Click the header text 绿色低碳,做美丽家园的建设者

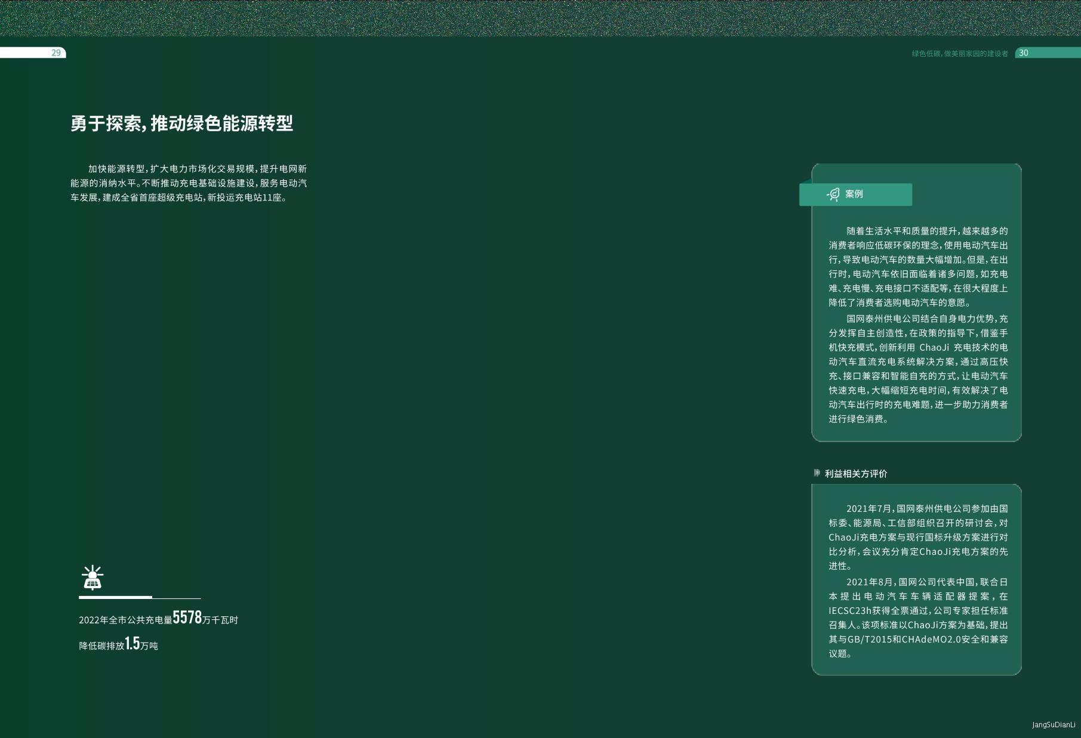(960, 54)
